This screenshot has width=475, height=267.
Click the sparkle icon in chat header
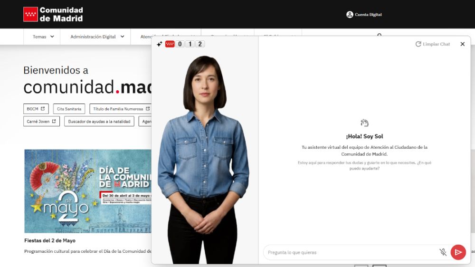tap(160, 44)
